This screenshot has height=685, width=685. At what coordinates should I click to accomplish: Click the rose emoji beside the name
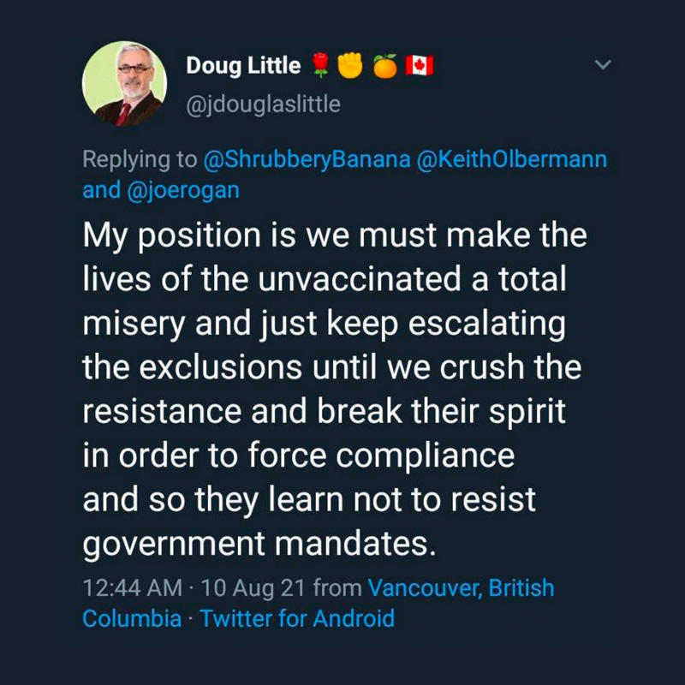click(322, 65)
